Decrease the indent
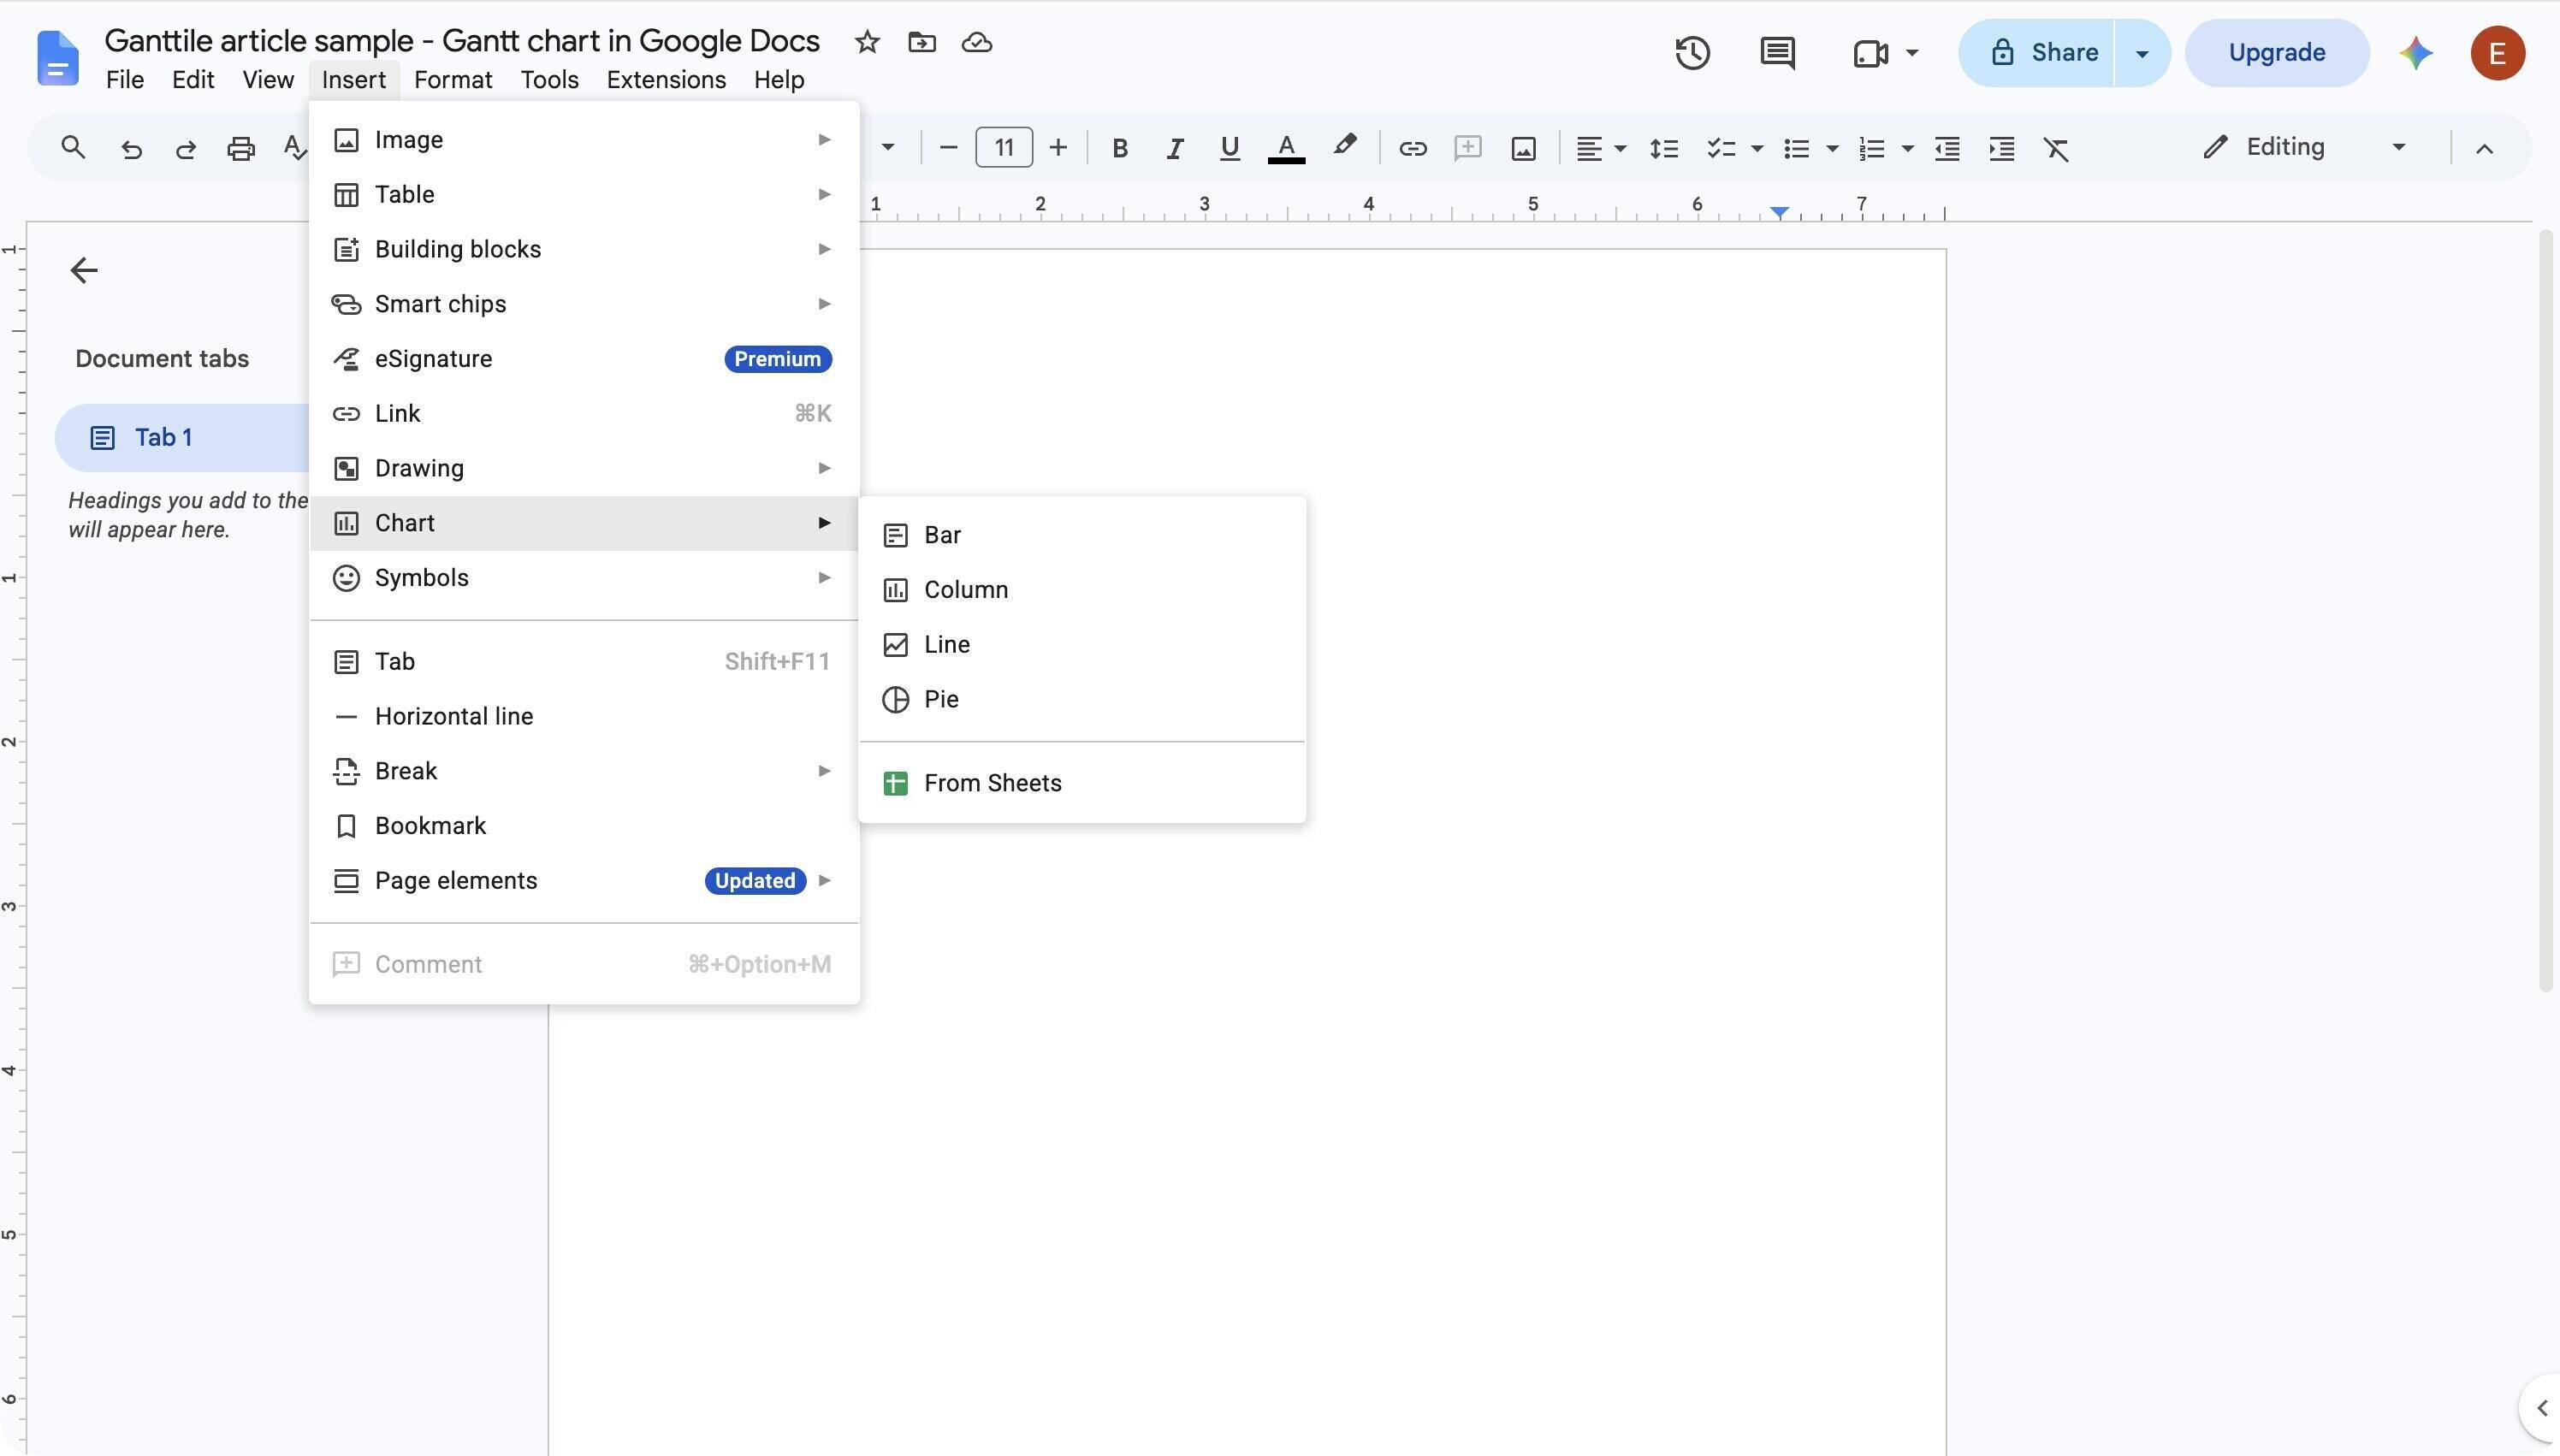 [1946, 148]
